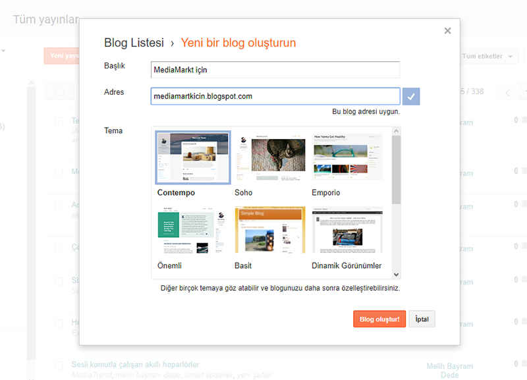The width and height of the screenshot is (527, 380).
Task: Select the Contempo theme thumbnail
Action: (193, 157)
